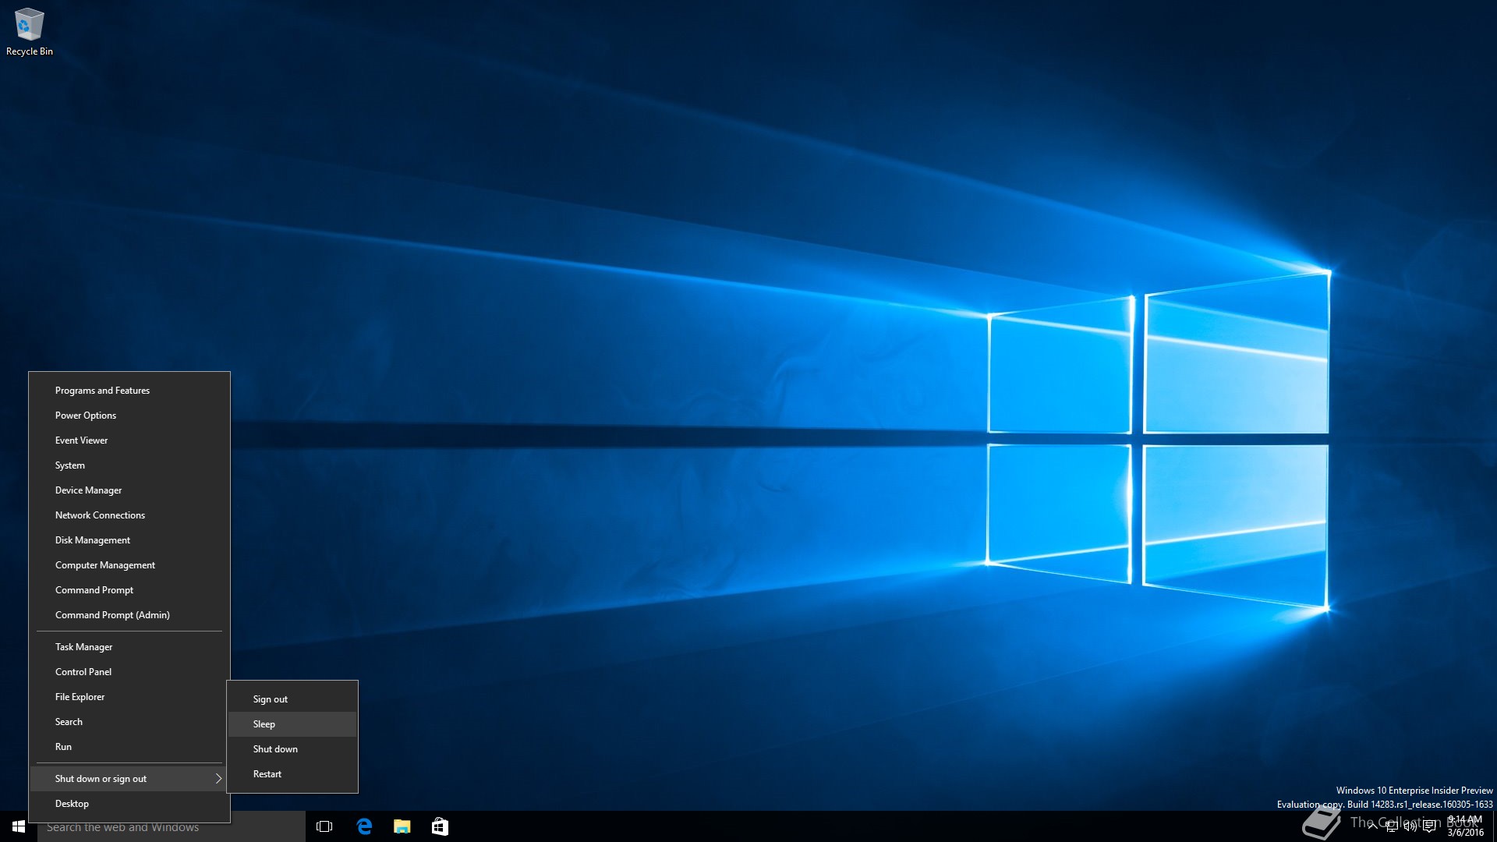Open Device Manager from the menu

pos(88,490)
